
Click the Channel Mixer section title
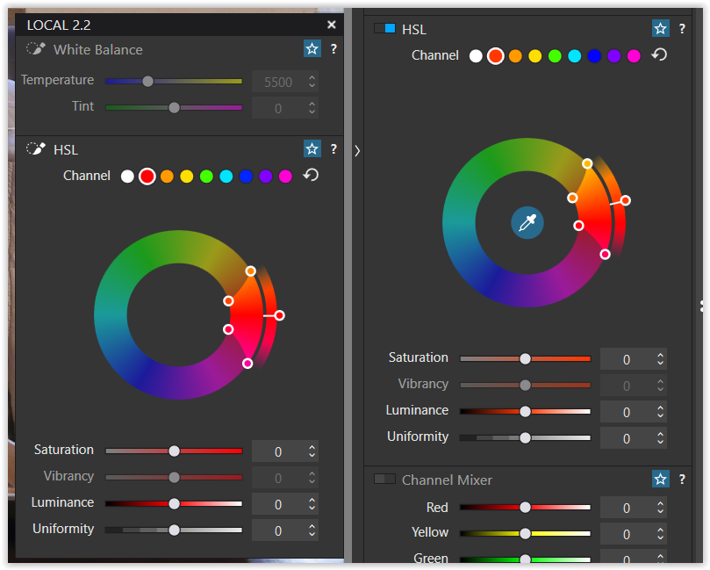(447, 480)
